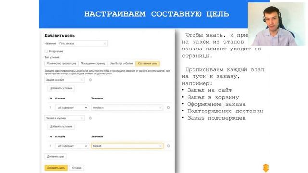Add a new step with 'Добавить шаг'
The width and height of the screenshot is (308, 173).
click(55, 156)
